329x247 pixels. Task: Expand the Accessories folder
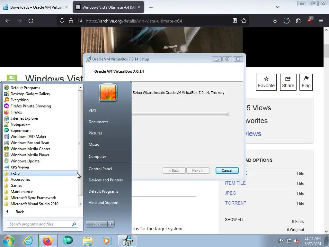click(x=20, y=179)
